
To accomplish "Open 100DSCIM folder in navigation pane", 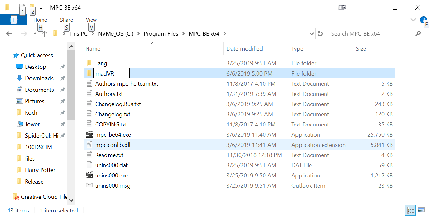I will click(x=38, y=147).
